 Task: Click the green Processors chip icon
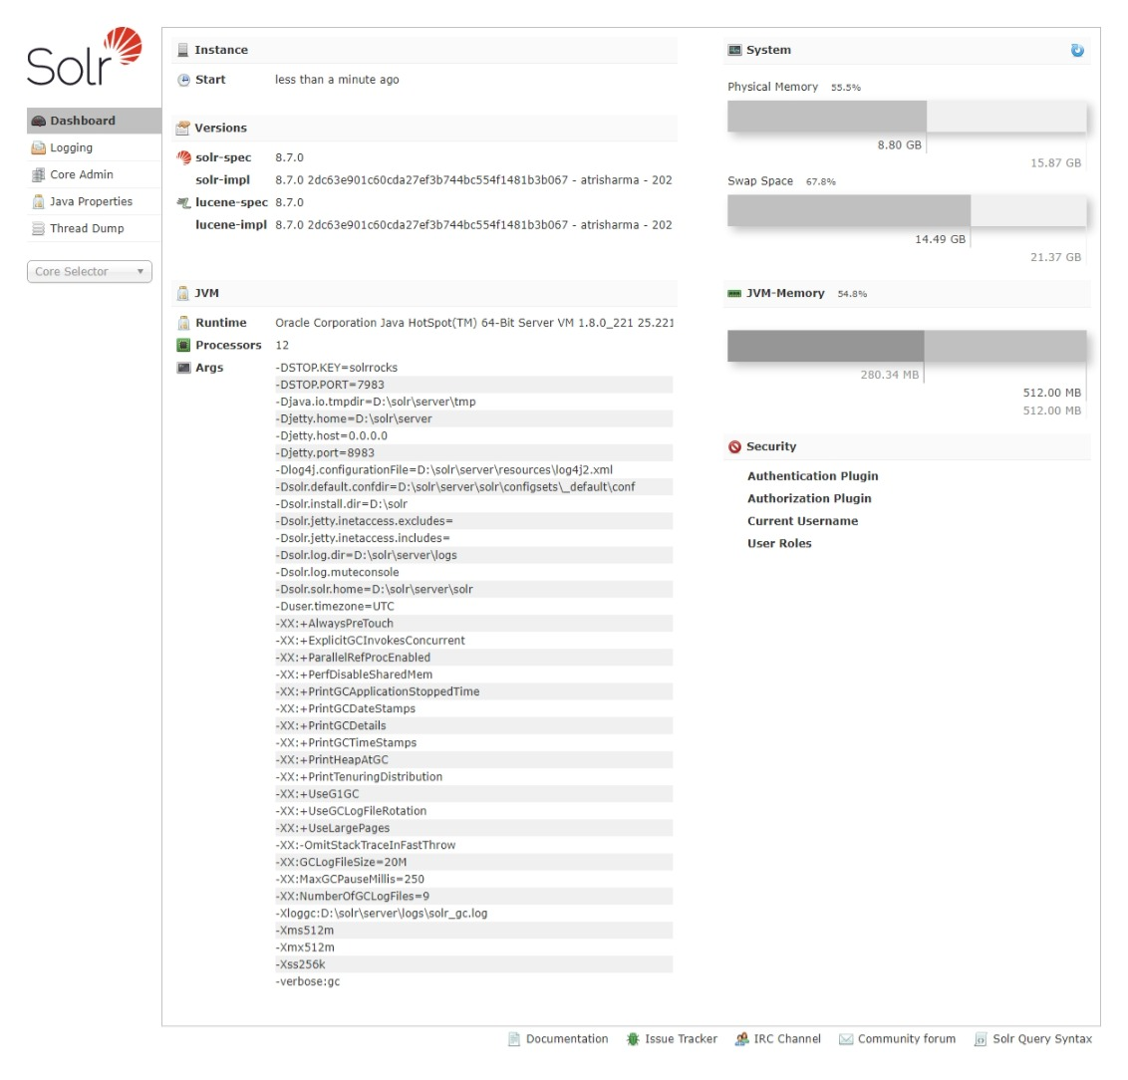tap(184, 345)
